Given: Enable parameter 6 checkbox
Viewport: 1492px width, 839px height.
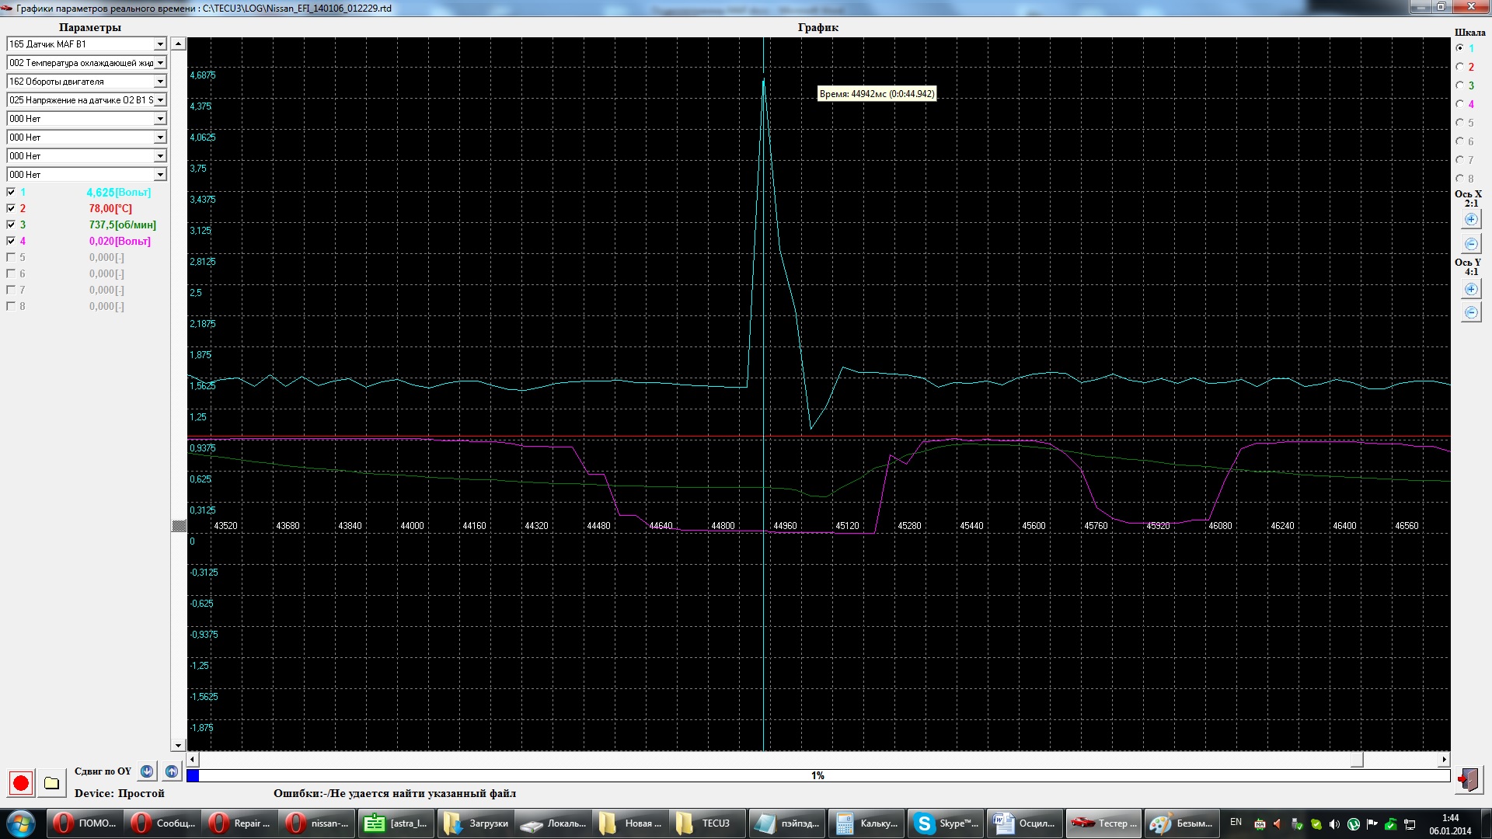Looking at the screenshot, I should [11, 273].
